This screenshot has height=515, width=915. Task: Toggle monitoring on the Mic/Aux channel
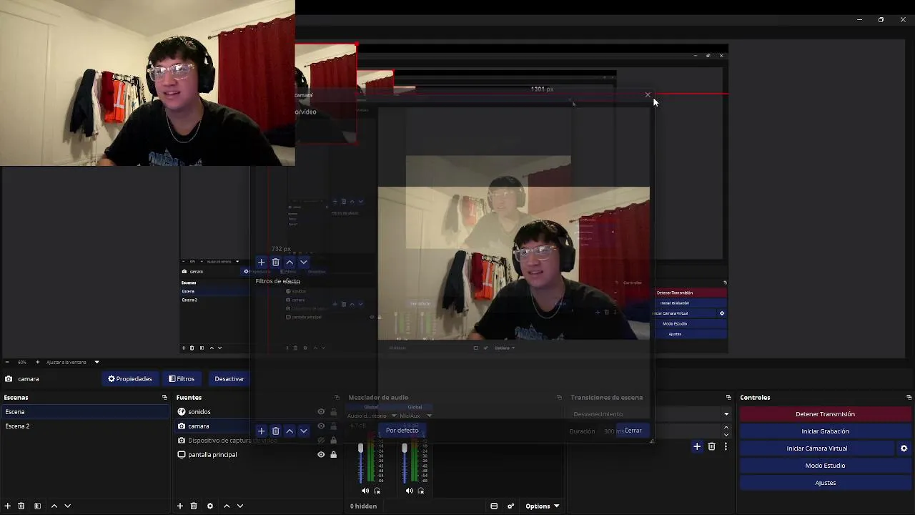coord(421,491)
